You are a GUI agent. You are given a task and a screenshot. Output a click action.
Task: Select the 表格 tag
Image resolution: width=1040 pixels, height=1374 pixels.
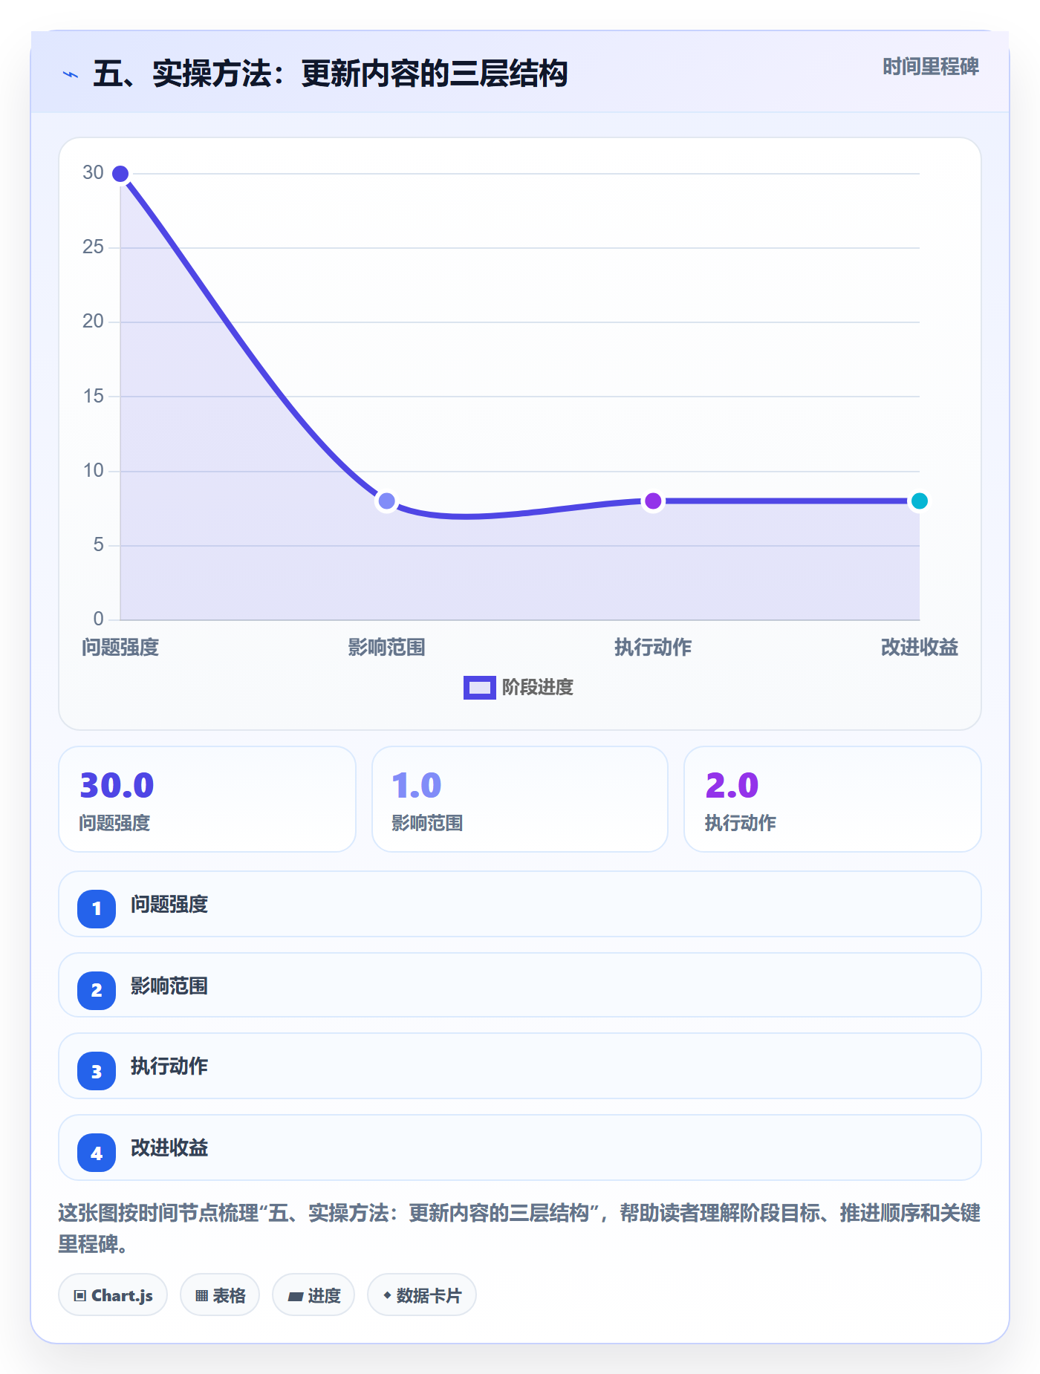click(x=220, y=1295)
